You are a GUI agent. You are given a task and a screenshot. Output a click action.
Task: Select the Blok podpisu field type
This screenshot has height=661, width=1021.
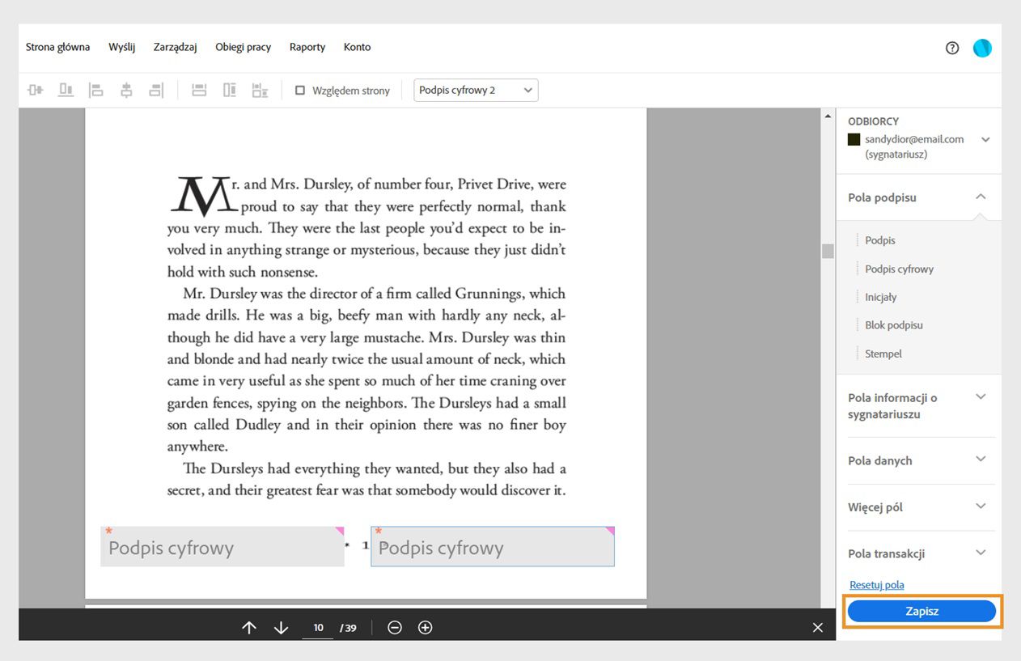click(x=894, y=325)
